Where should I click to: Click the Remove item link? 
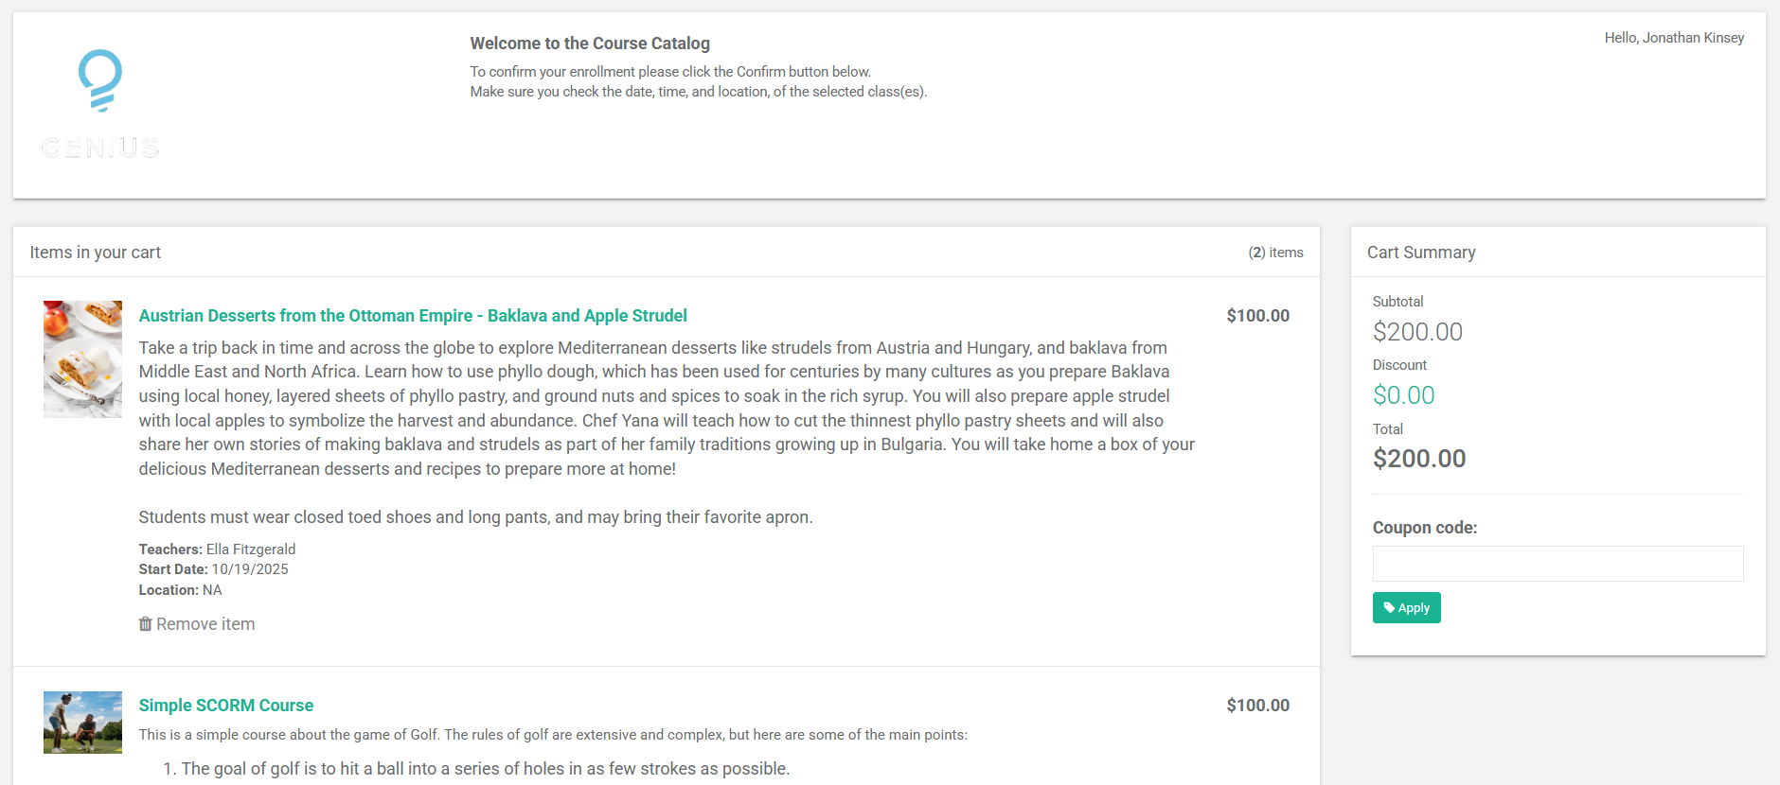pos(205,624)
